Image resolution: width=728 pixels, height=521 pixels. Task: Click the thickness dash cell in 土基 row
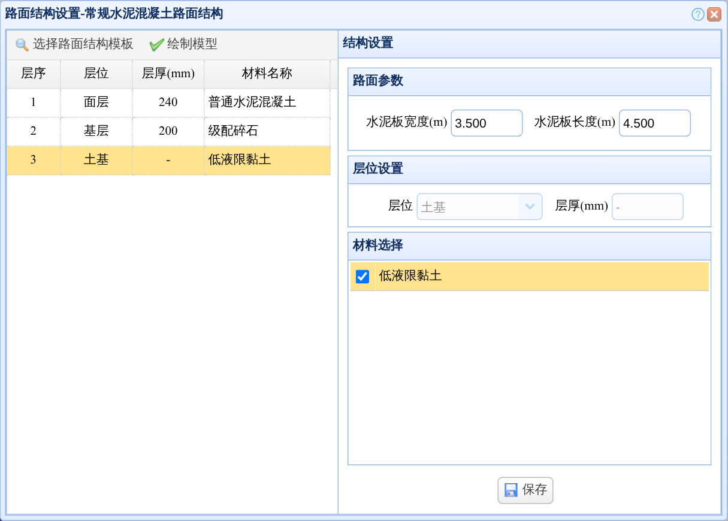tap(168, 160)
